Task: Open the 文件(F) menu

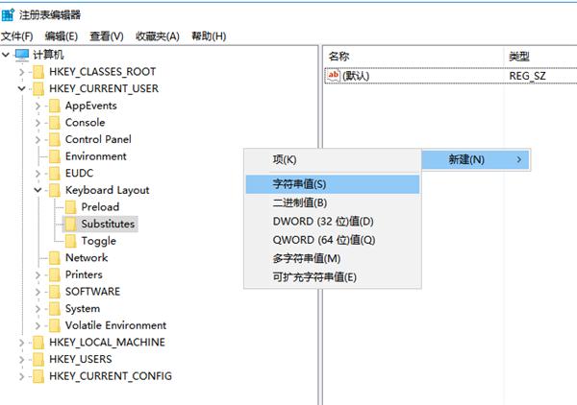Action: click(17, 36)
